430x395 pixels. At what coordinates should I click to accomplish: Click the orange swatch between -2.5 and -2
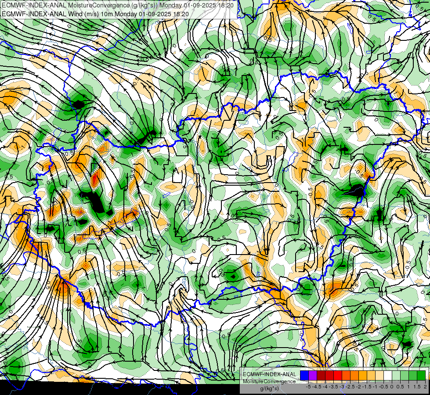click(354, 376)
